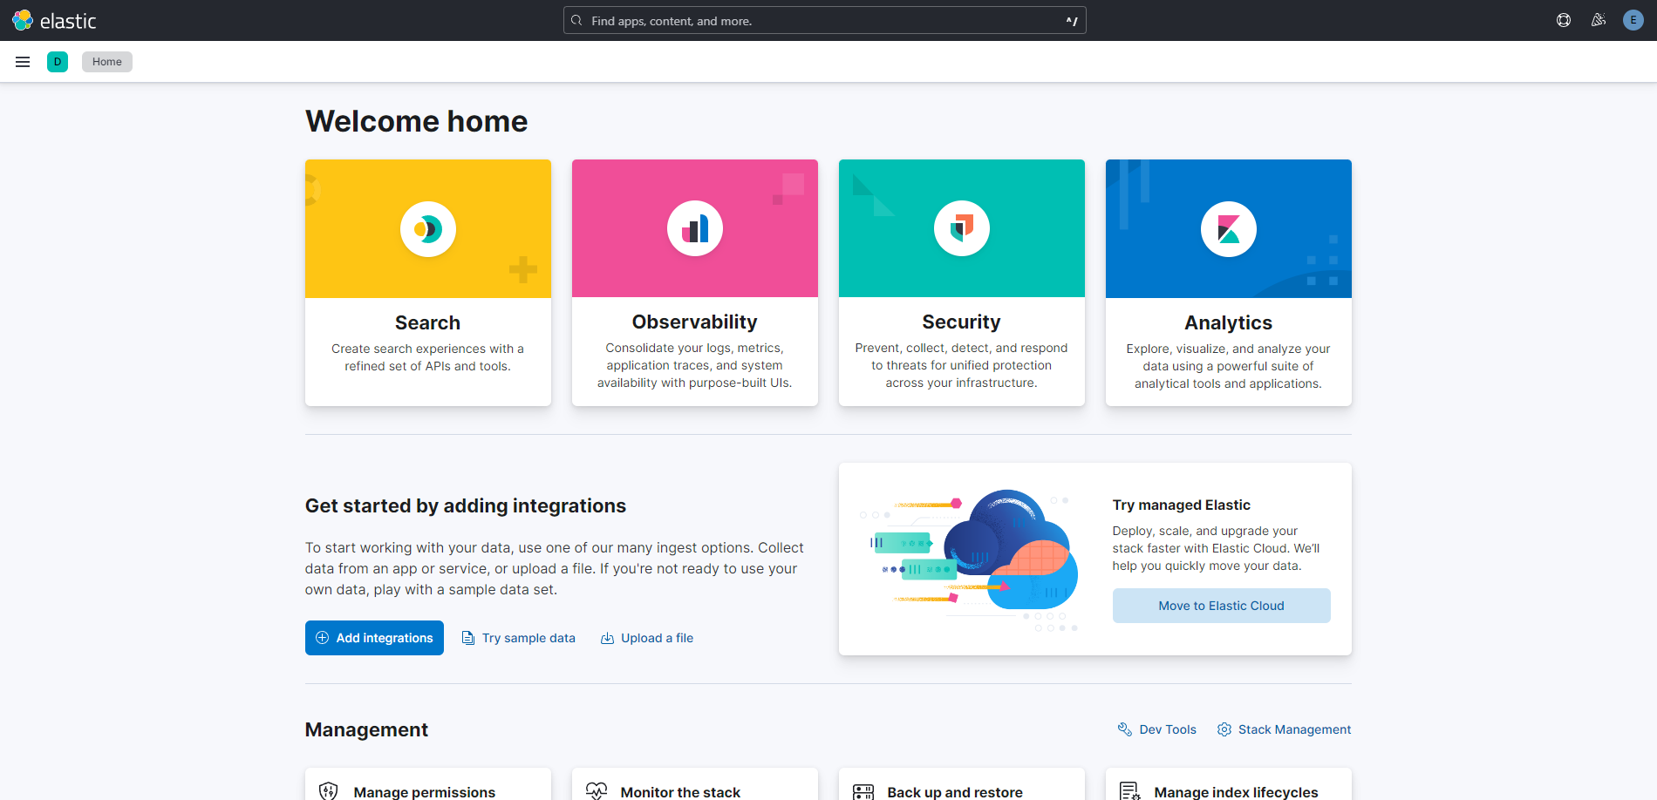Click the Home breadcrumb
This screenshot has height=800, width=1657.
coord(107,62)
